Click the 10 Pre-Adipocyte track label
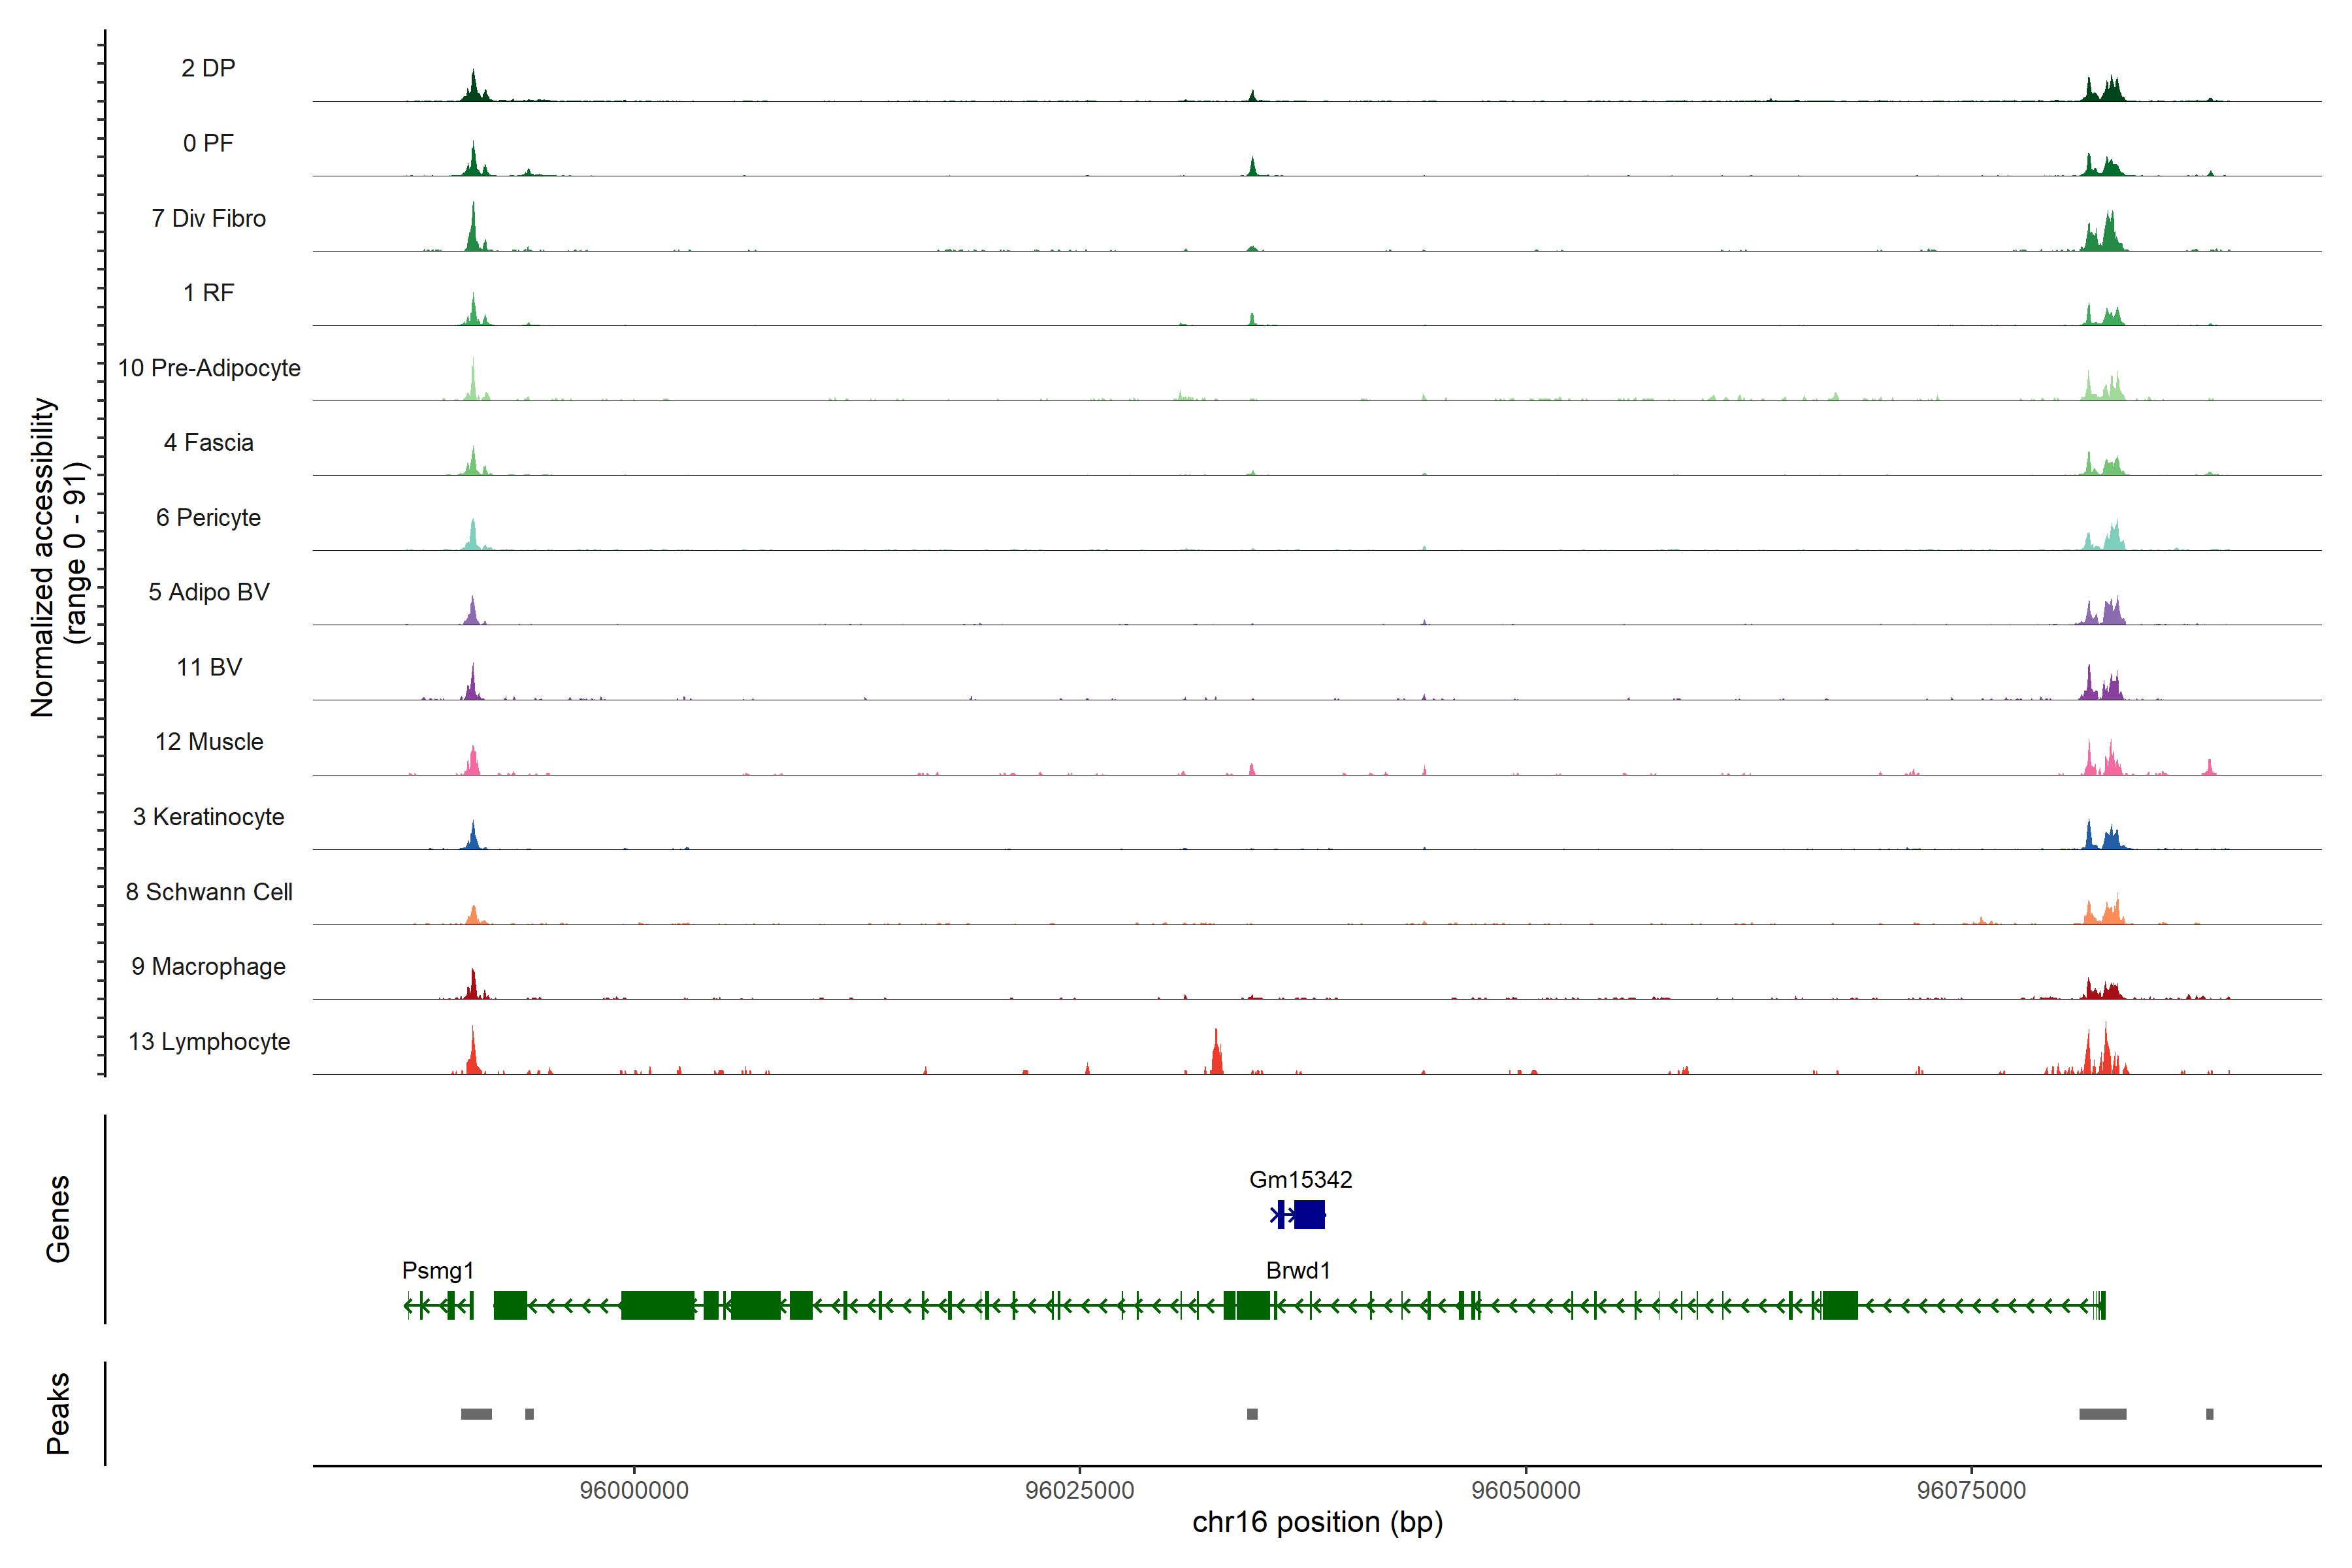Viewport: 2352px width, 1568px height. 209,368
